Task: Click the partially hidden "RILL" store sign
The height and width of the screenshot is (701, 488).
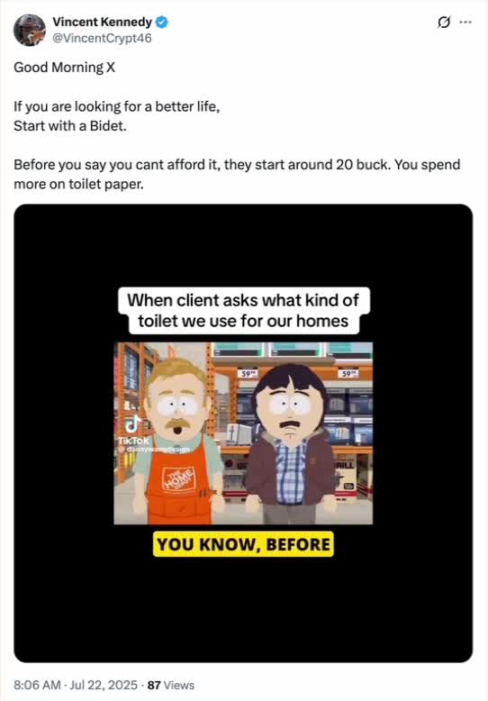Action: click(345, 466)
